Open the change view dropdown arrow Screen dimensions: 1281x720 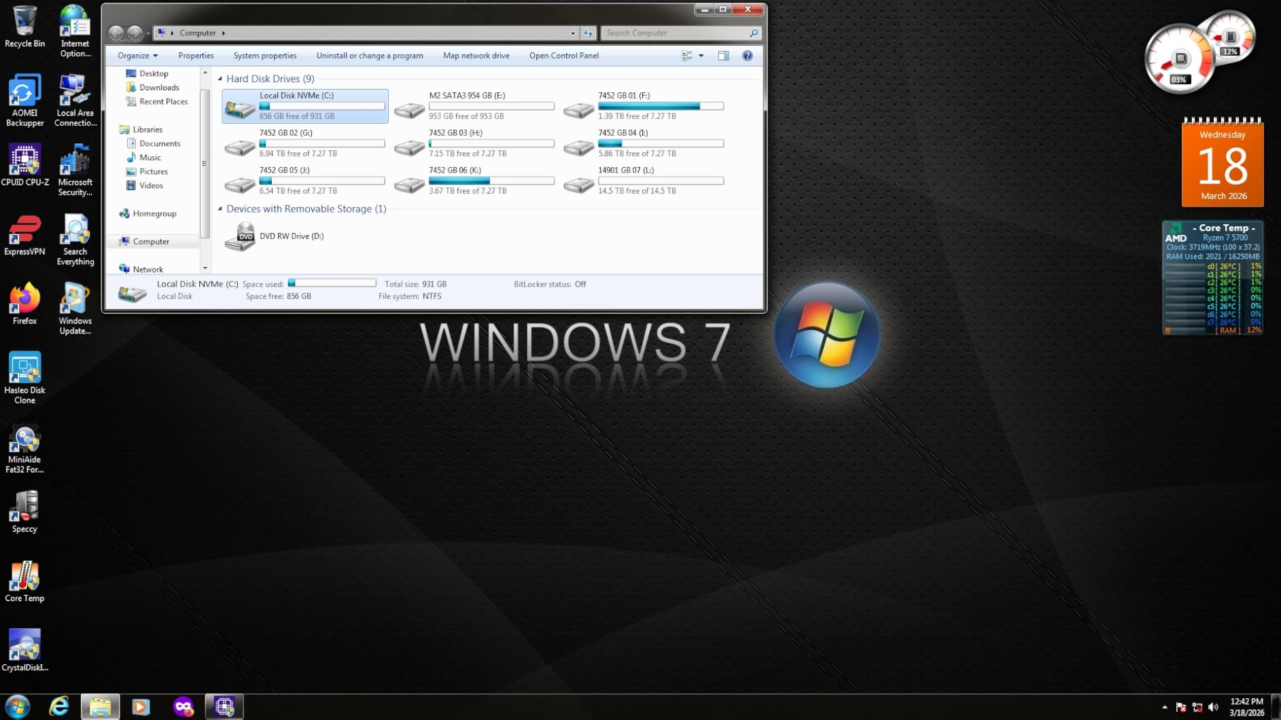(701, 56)
